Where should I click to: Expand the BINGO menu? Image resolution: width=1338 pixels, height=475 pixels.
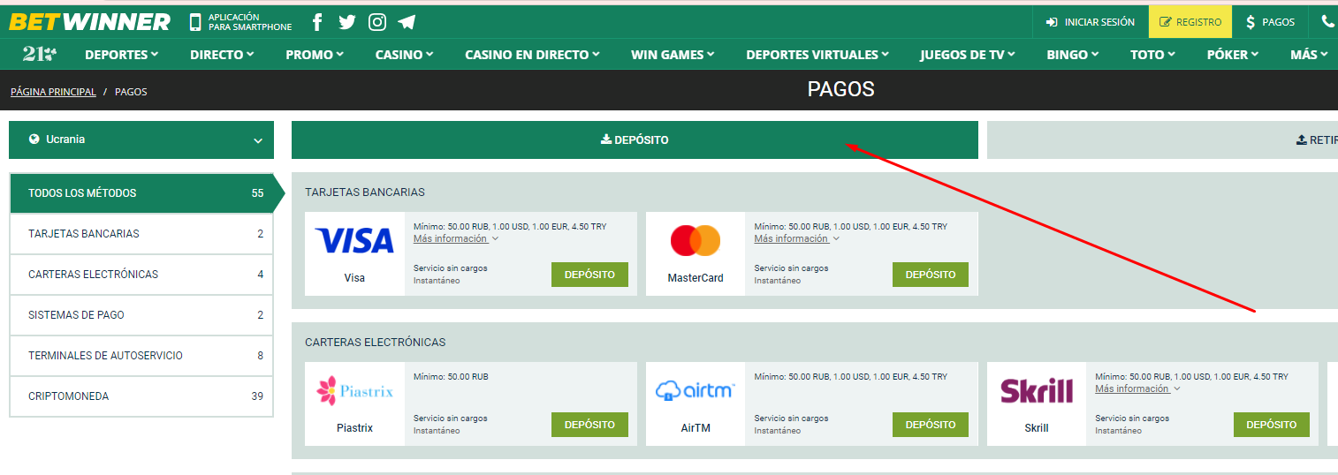(x=1072, y=55)
